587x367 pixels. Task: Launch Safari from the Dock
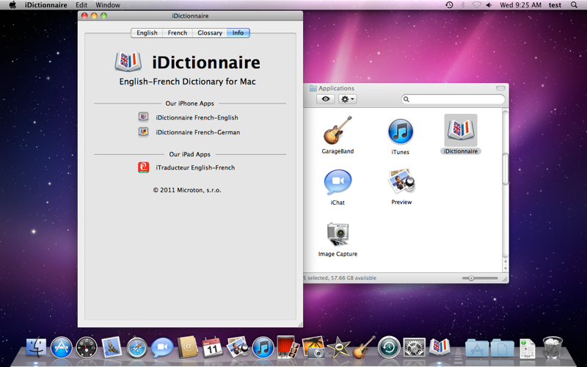(137, 347)
